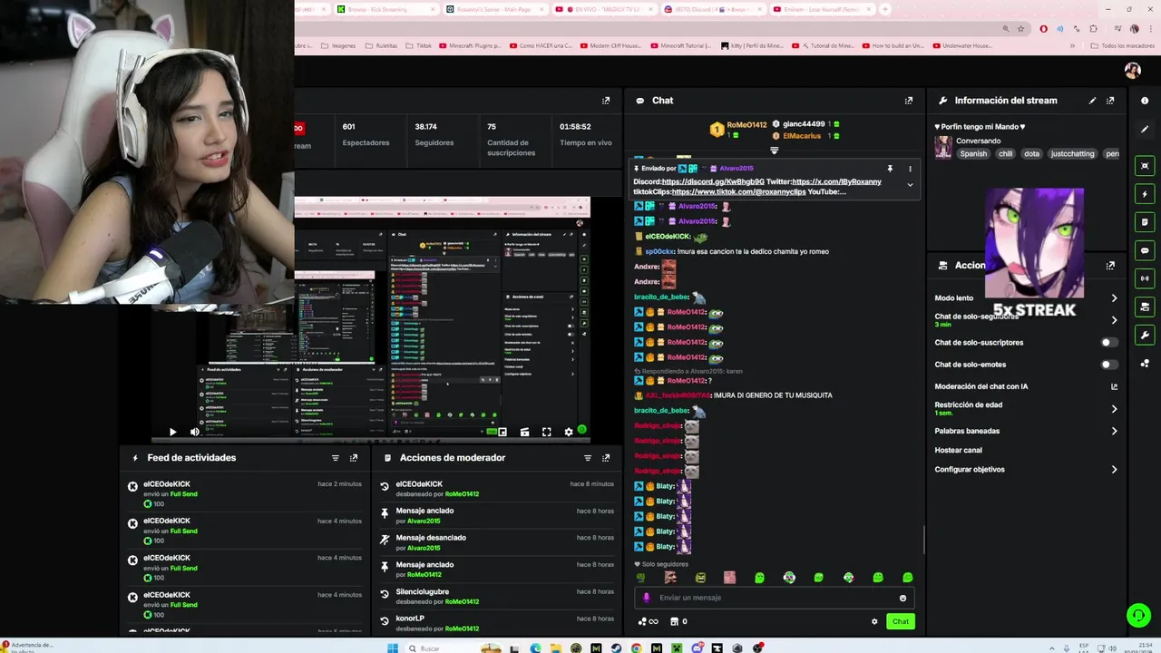The width and height of the screenshot is (1161, 653).
Task: Pop out the Información del stream panel
Action: pyautogui.click(x=1110, y=101)
